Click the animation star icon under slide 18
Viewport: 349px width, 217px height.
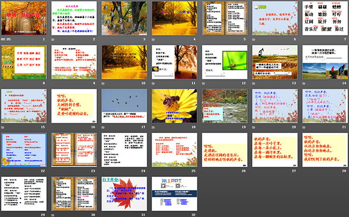153,127
